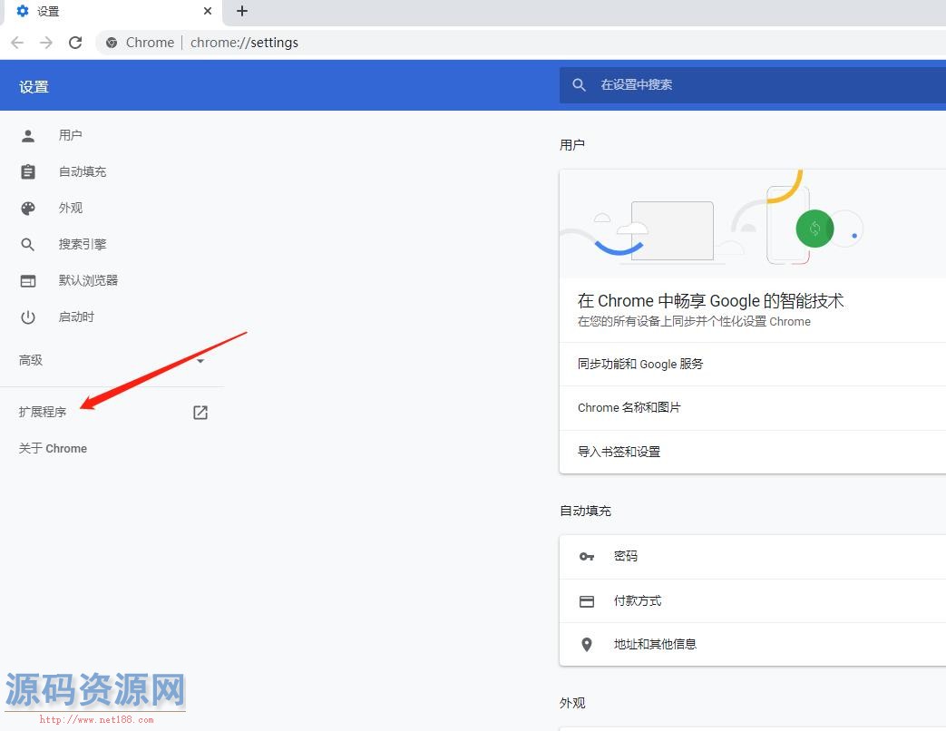Click the 设置 title in blue header
946x731 pixels.
point(34,87)
